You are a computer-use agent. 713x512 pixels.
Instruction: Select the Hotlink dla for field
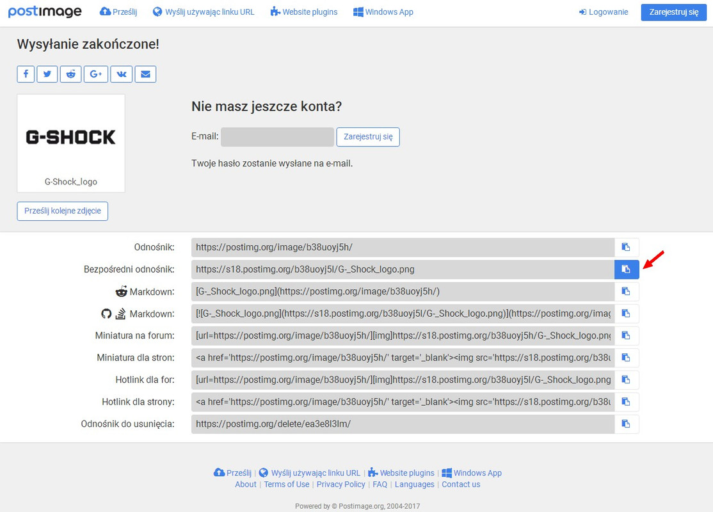click(x=403, y=380)
